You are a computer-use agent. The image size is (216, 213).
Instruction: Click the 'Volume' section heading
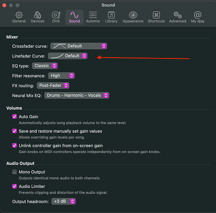pyautogui.click(x=14, y=108)
